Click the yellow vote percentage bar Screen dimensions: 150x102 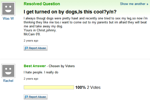(x=49, y=87)
